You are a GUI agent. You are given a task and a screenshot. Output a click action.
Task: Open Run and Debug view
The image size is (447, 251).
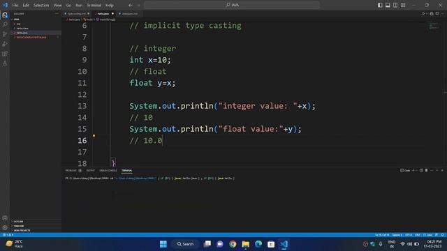pos(5,44)
